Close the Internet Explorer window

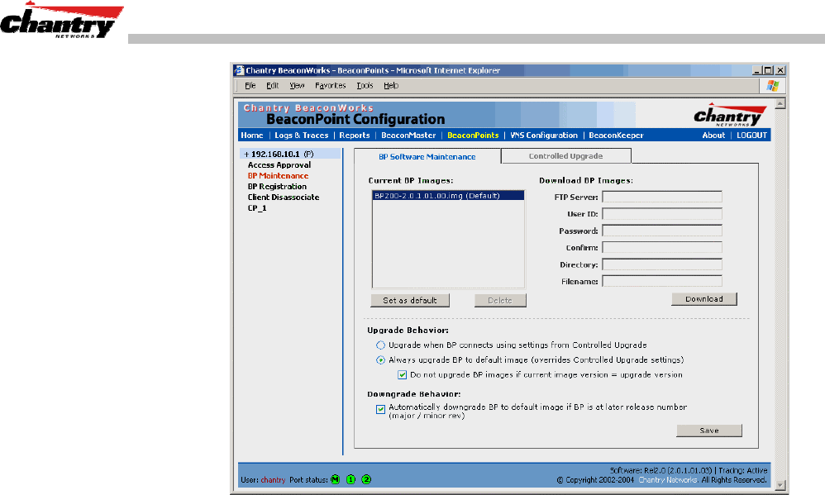780,70
